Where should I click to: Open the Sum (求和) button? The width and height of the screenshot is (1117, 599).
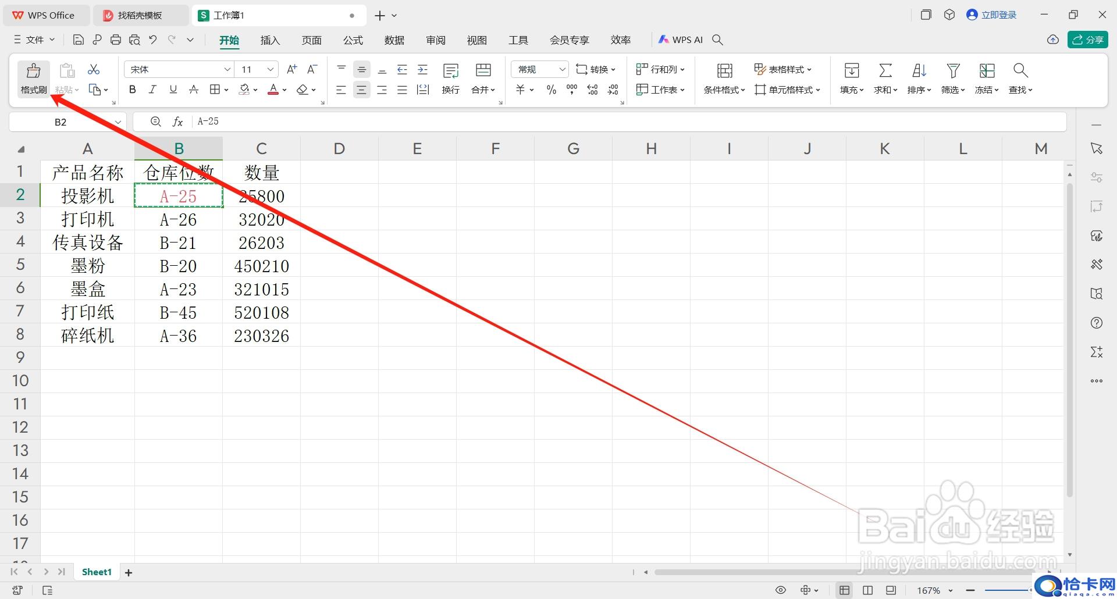885,79
